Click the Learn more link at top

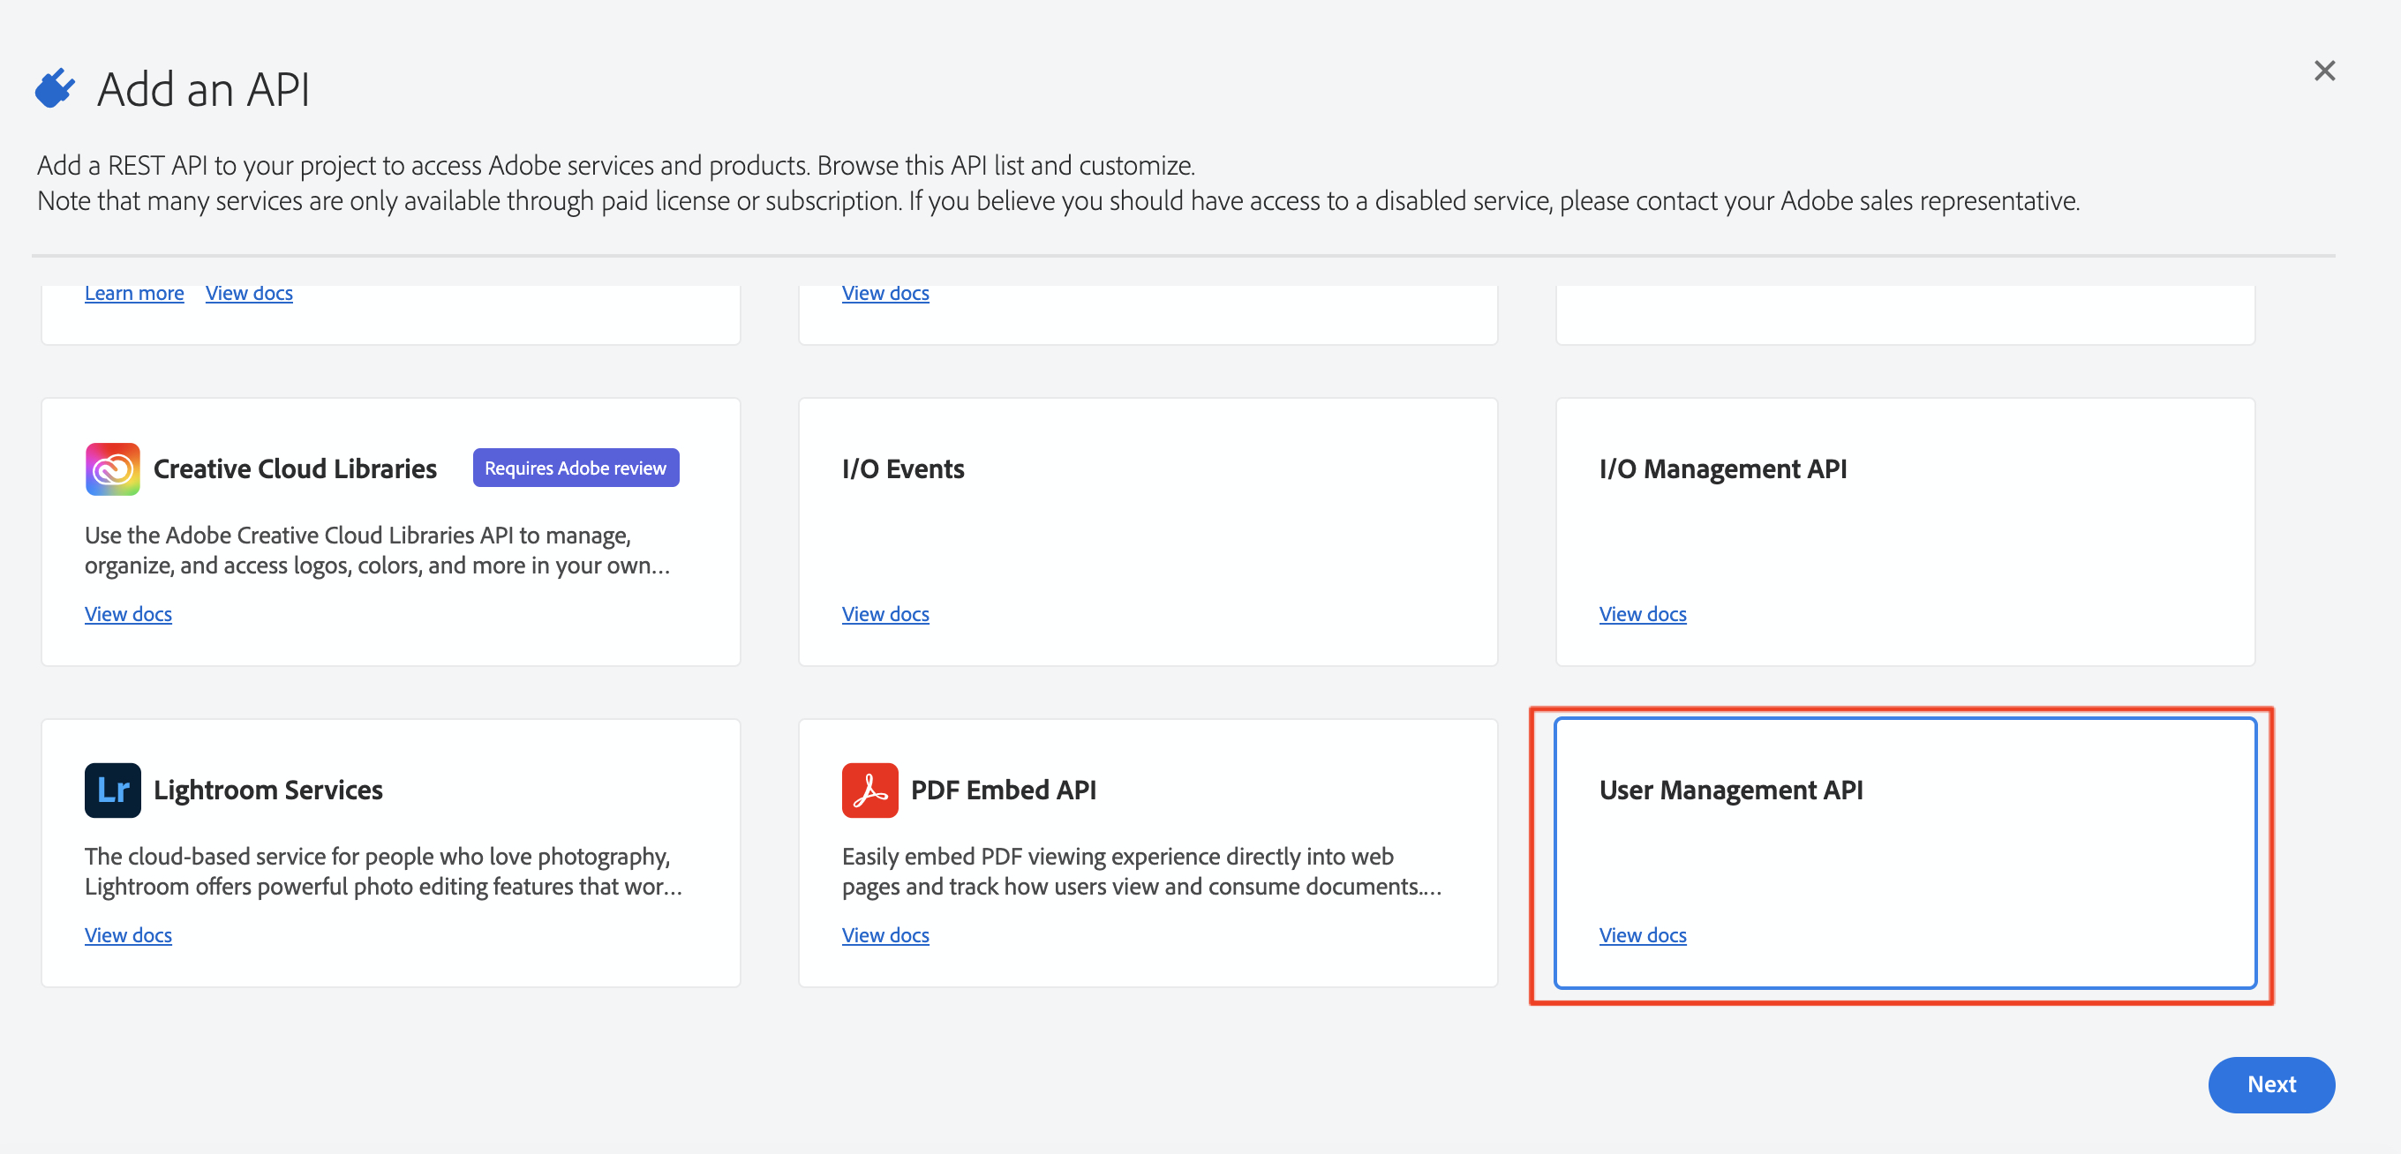133,292
